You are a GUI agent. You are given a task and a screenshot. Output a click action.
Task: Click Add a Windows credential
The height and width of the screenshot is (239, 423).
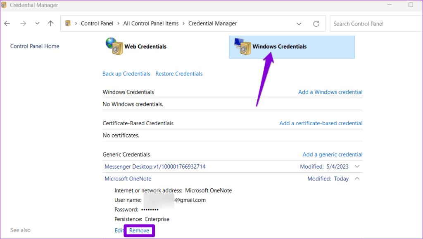pos(330,92)
